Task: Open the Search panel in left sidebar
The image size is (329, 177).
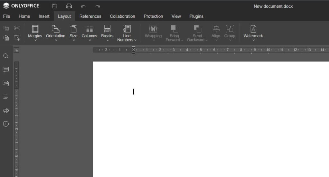Action: tap(6, 56)
